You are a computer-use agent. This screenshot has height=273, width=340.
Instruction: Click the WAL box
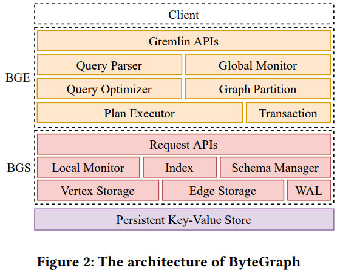point(309,191)
